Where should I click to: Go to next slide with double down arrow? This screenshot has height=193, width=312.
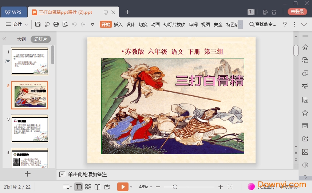tap(296, 160)
